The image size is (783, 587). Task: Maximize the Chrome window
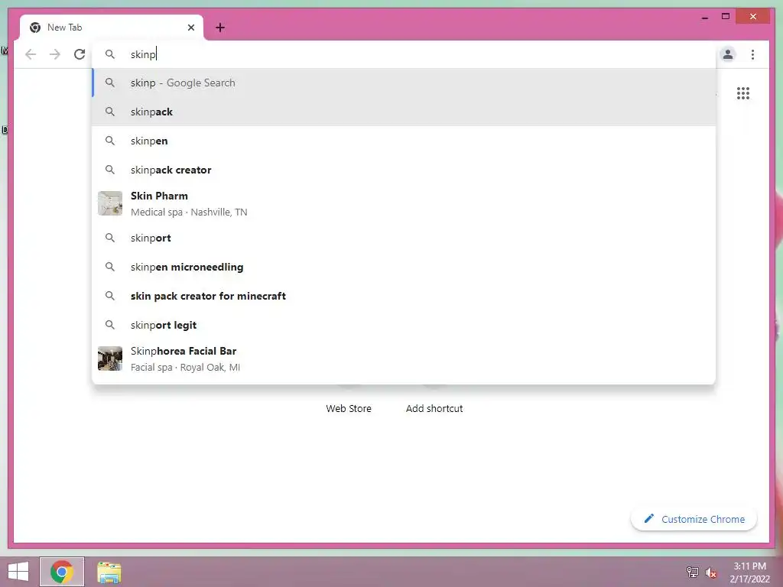coord(726,17)
